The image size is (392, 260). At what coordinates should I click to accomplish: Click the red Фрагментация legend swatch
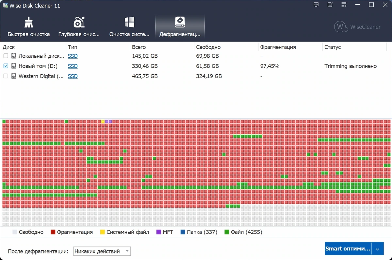tap(53, 232)
